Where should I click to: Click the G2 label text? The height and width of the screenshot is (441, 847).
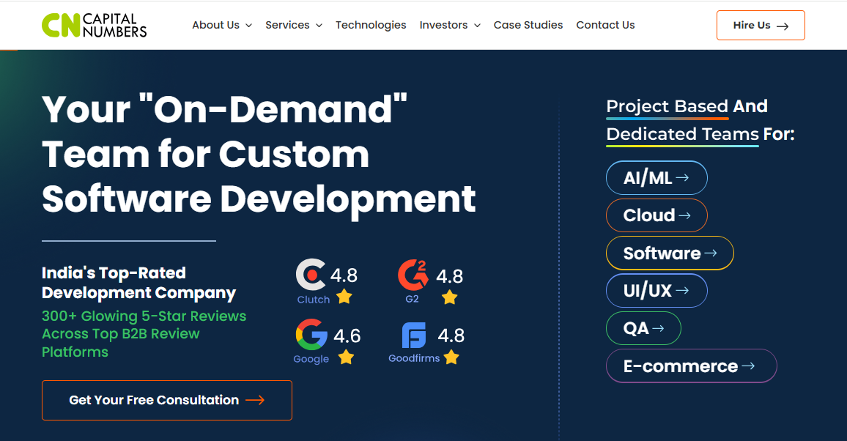click(413, 299)
